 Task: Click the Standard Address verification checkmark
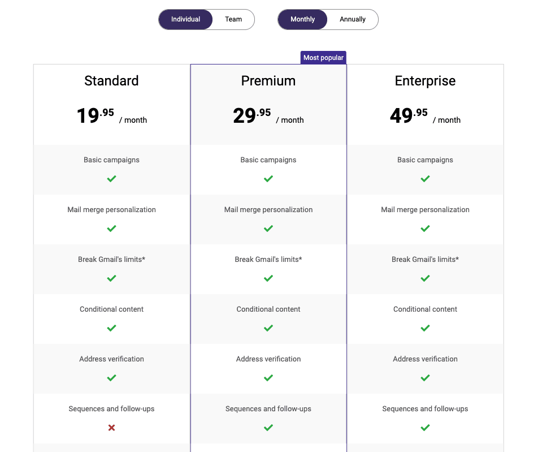[111, 378]
